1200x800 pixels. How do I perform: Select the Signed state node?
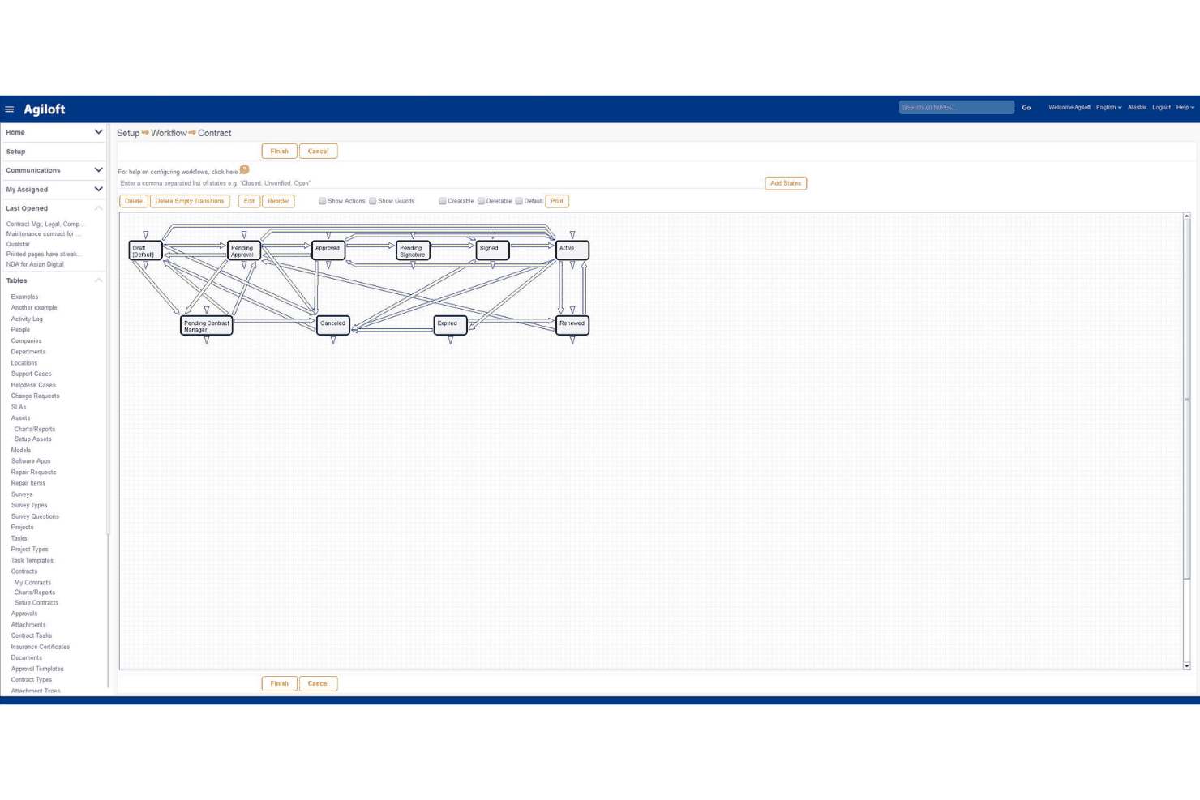(492, 250)
